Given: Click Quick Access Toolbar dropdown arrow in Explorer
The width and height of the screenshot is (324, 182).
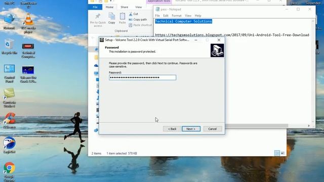Looking at the screenshot, I should (x=111, y=1).
